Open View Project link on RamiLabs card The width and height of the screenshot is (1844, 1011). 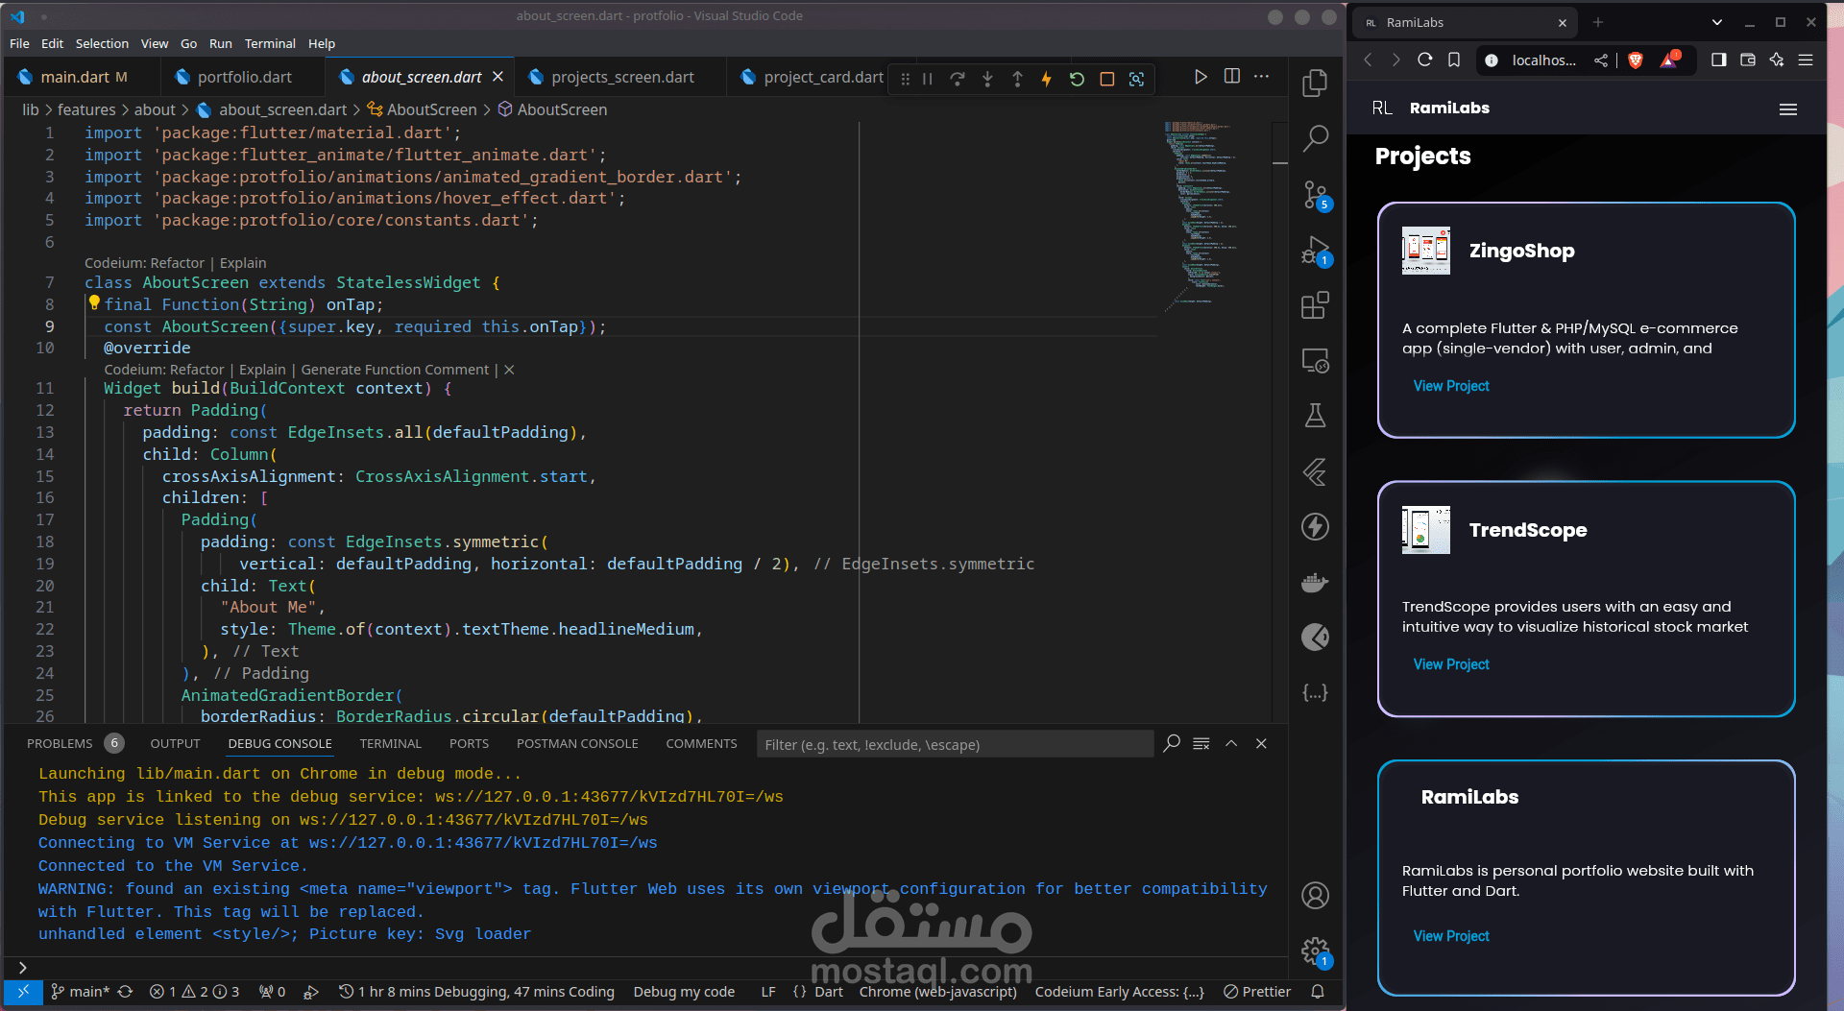point(1451,936)
